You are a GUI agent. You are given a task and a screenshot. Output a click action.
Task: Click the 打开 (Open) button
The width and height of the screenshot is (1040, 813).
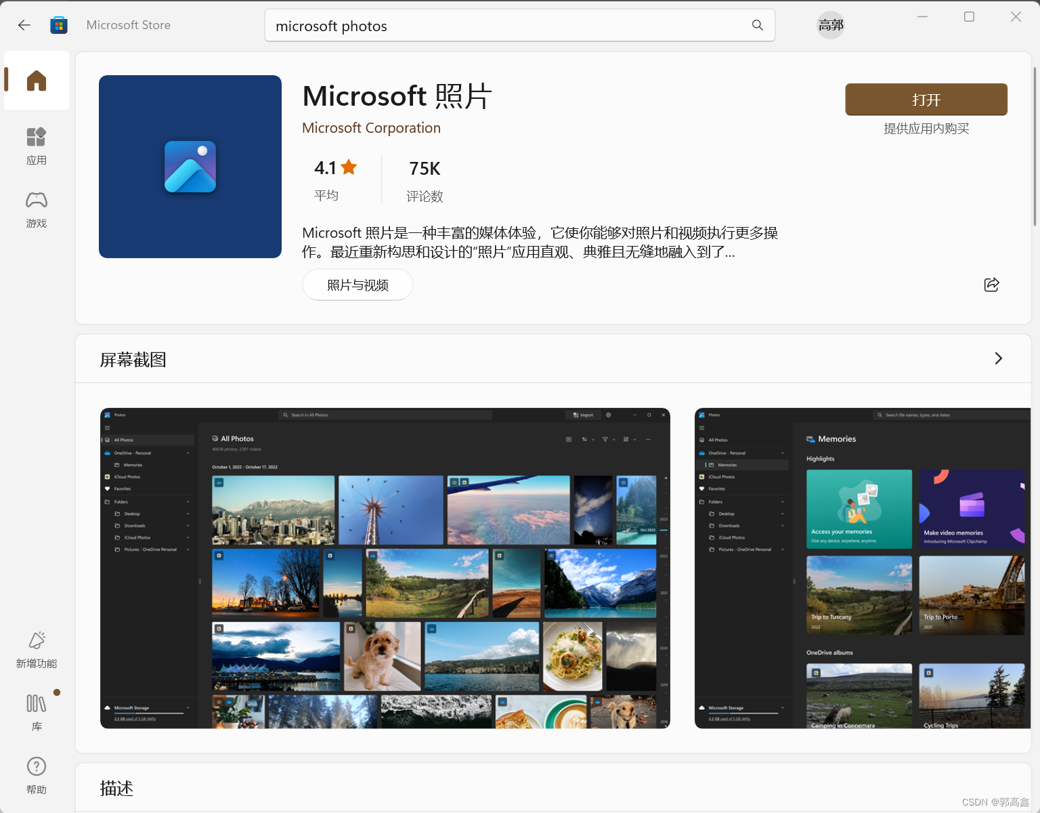pos(926,100)
